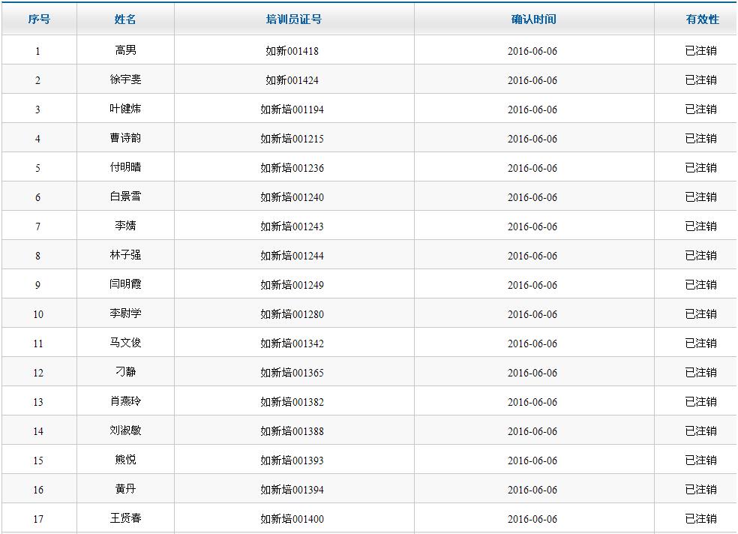
Task: Click sequence number 10 in first column
Action: point(38,314)
